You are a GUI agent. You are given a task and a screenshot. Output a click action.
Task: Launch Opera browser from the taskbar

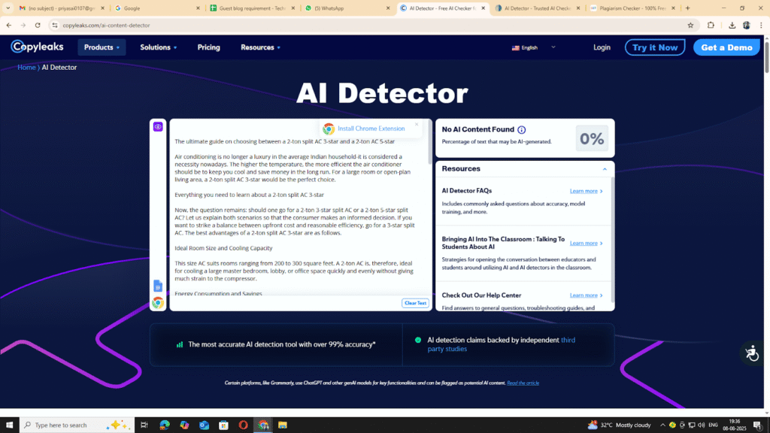(x=243, y=425)
